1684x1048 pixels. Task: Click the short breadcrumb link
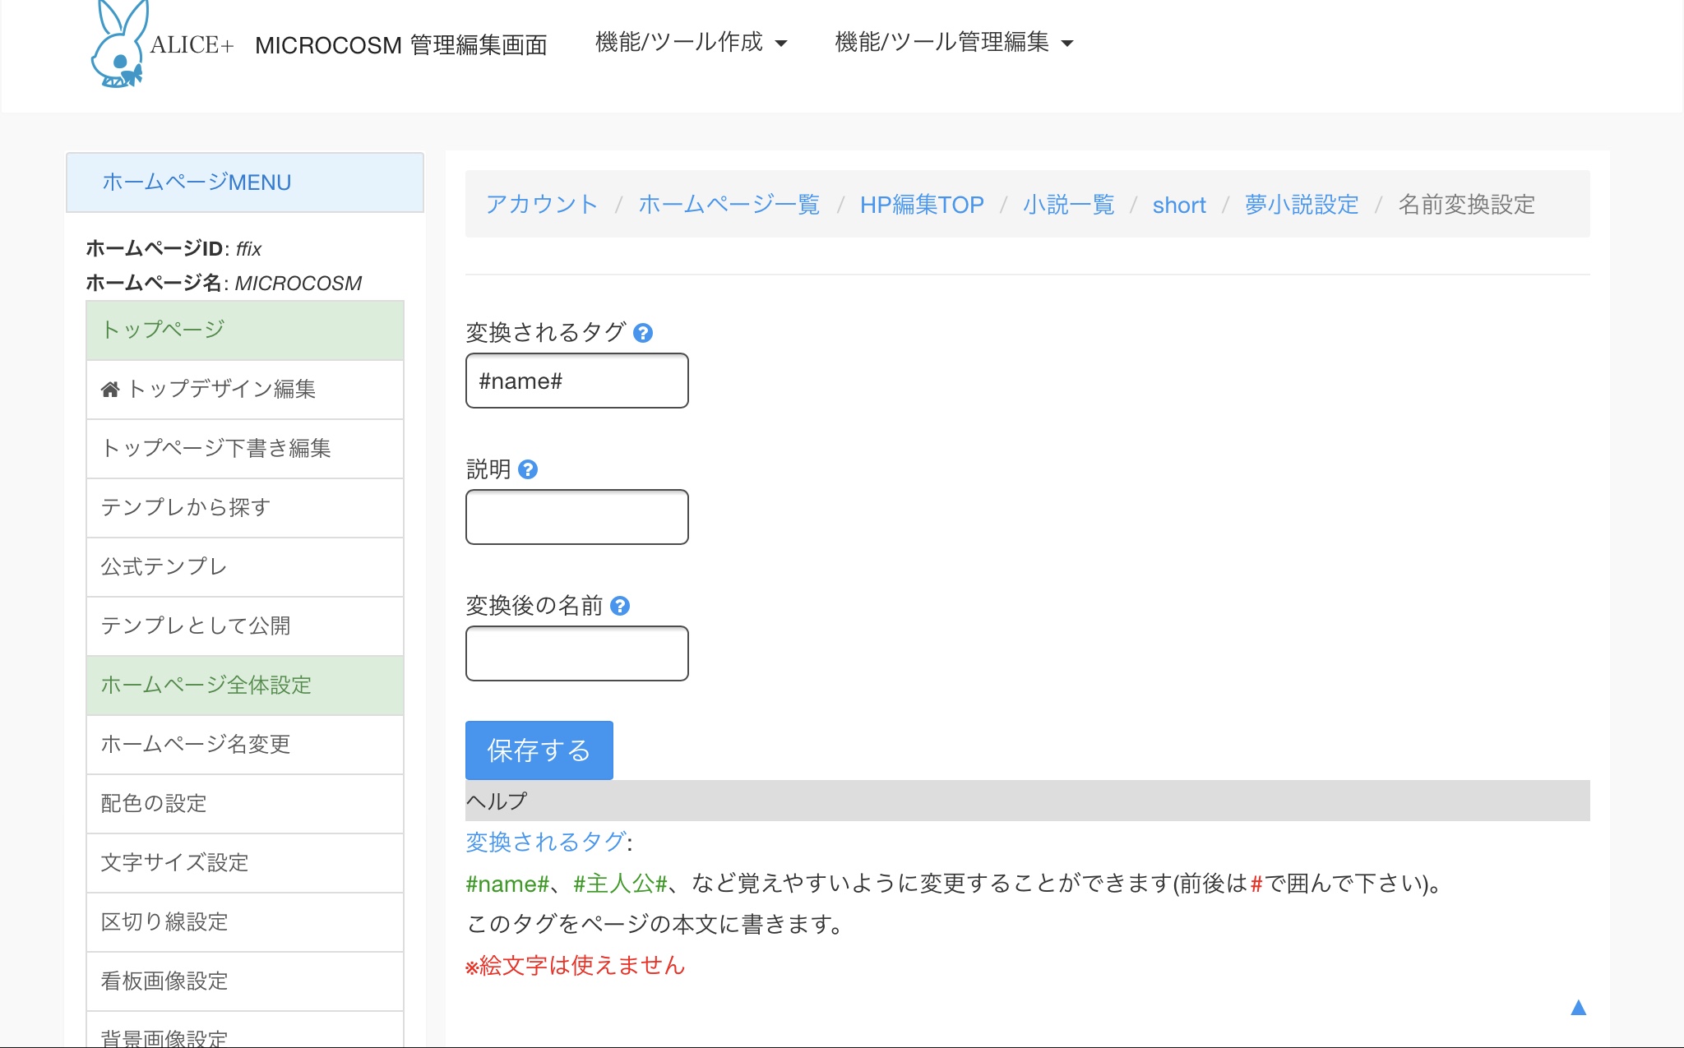[x=1178, y=205]
